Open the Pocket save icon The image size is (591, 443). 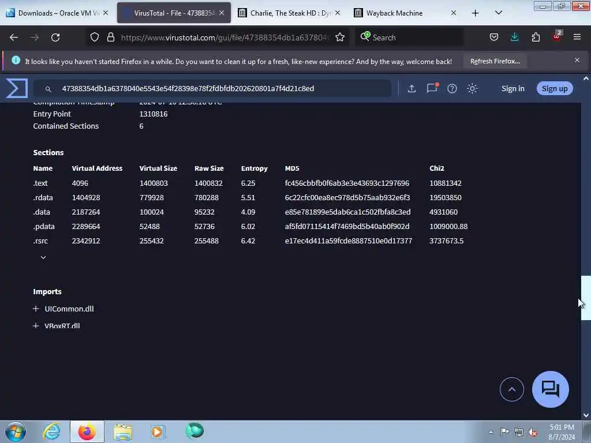tap(494, 37)
